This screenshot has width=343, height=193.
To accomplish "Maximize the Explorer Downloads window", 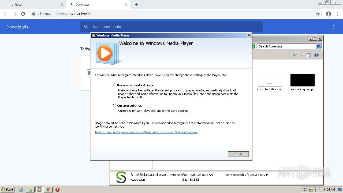I will pyautogui.click(x=315, y=39).
